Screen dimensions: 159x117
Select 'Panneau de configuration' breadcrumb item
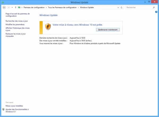tap(34, 7)
